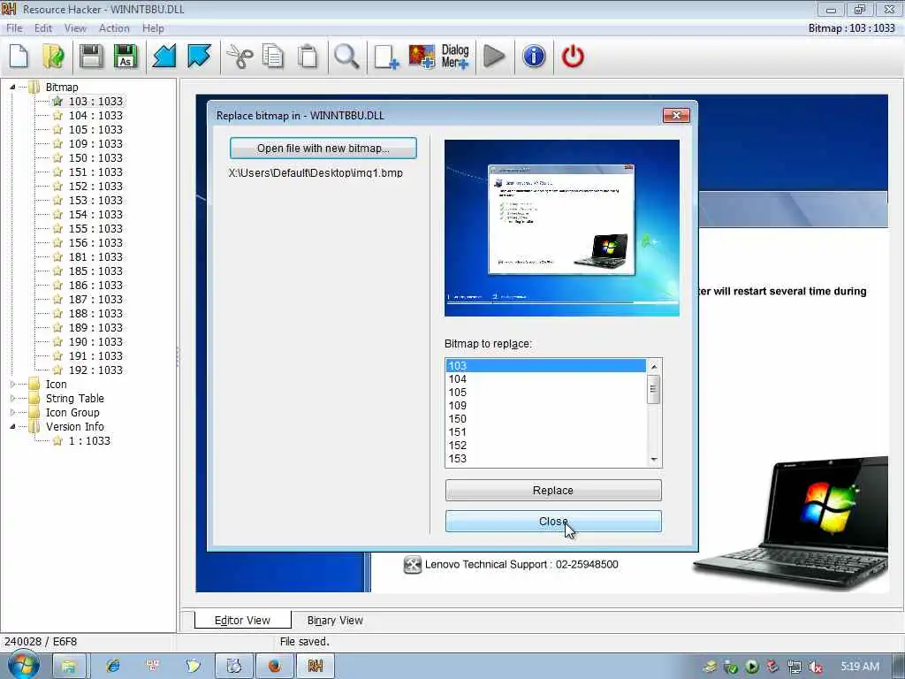Viewport: 905px width, 679px height.
Task: Select tree item 104 : 1033
Action: [x=95, y=116]
